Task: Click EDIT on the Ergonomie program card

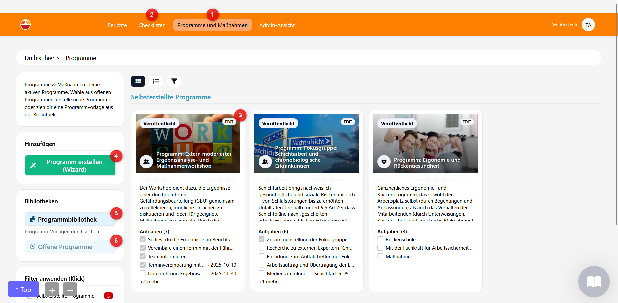Action: point(467,122)
